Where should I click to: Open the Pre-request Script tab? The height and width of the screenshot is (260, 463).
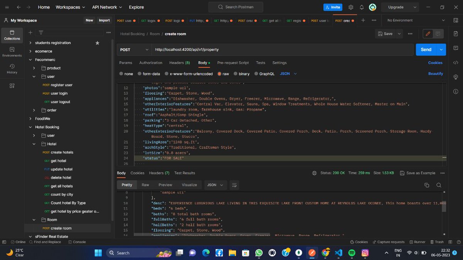pos(233,63)
